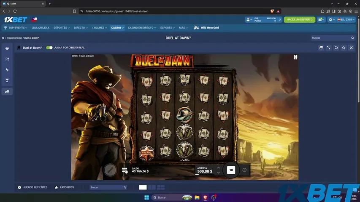This screenshot has width=360, height=202.
Task: Close the Duel at Dawn game panel
Action: pos(351,48)
